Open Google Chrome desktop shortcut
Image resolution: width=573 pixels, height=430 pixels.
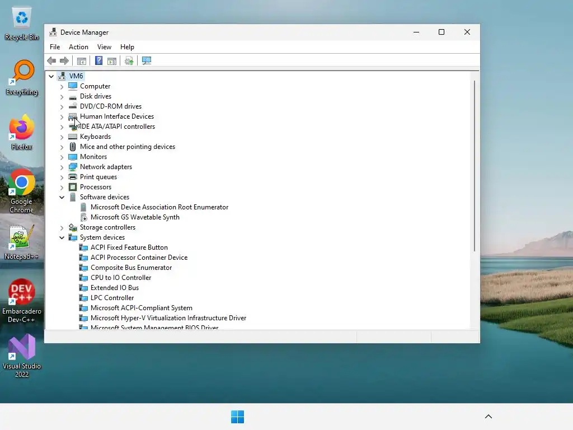click(22, 191)
